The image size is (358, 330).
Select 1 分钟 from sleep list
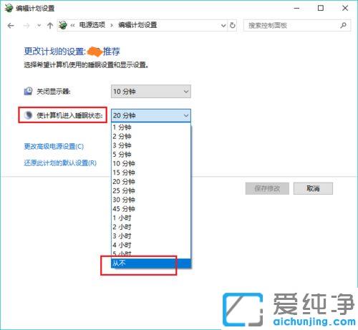click(x=151, y=127)
